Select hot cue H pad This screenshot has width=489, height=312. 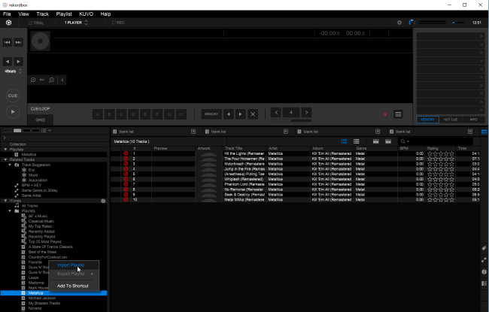(x=181, y=114)
